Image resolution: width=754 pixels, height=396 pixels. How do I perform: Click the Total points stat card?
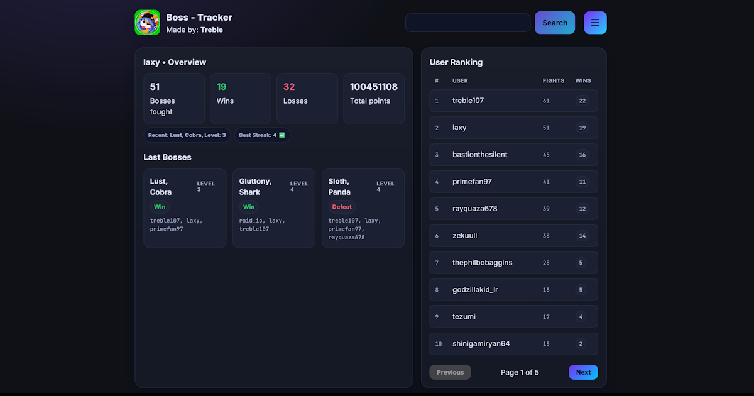(x=374, y=98)
